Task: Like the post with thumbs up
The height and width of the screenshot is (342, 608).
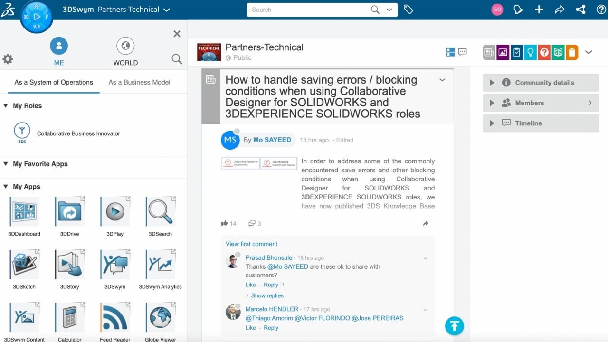Action: pos(224,223)
